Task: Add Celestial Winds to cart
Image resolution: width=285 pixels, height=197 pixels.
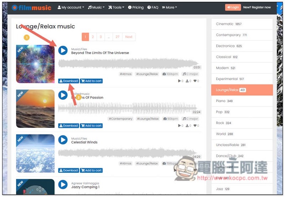Action: pos(91,170)
